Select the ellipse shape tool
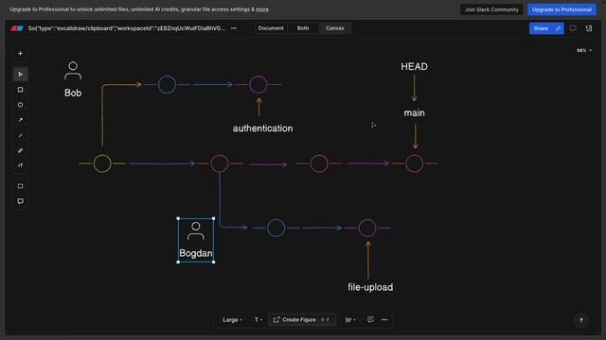 [x=20, y=105]
